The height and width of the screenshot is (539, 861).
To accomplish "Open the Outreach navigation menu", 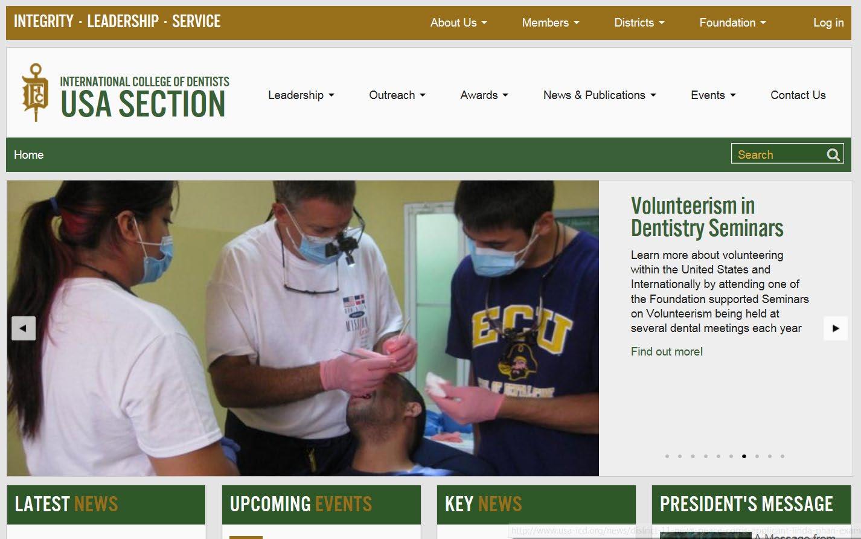I will (x=397, y=95).
